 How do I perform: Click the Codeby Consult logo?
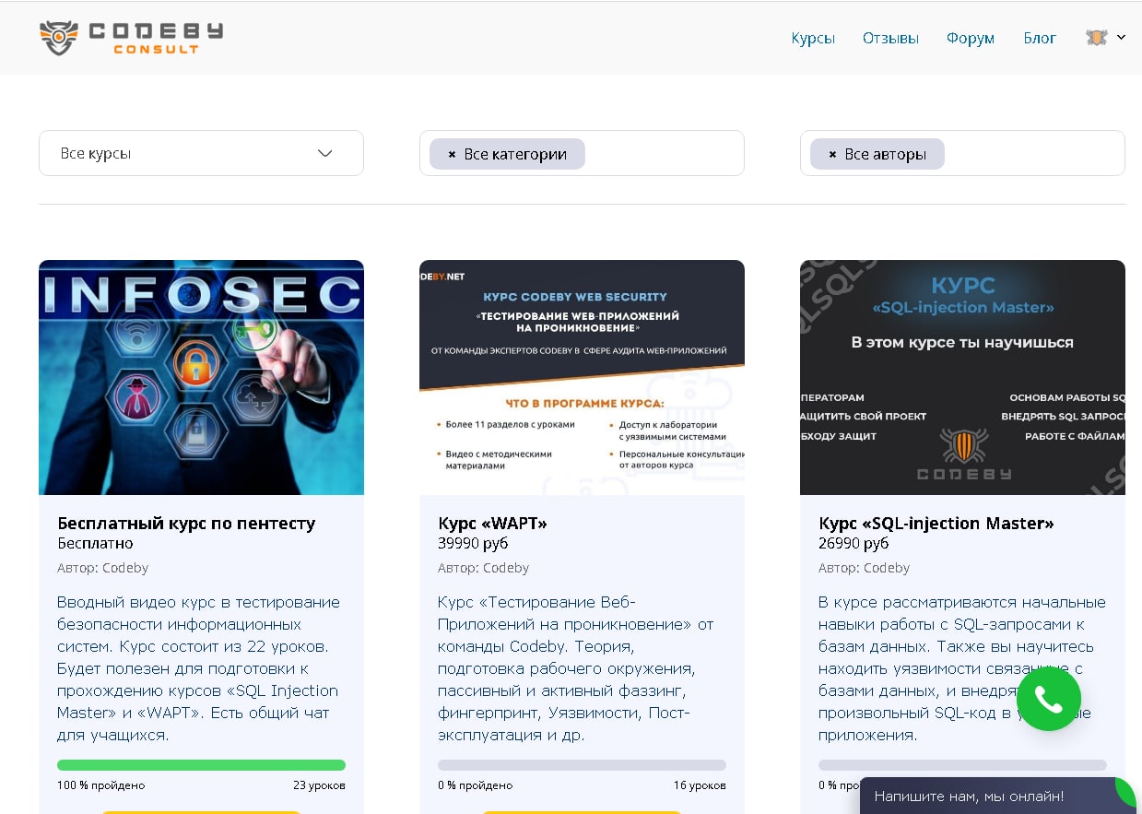pyautogui.click(x=131, y=38)
